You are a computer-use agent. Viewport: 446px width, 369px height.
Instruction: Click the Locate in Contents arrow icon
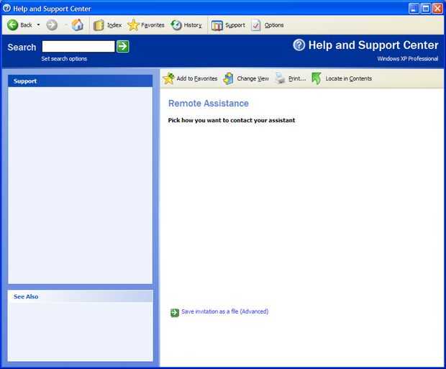[317, 78]
